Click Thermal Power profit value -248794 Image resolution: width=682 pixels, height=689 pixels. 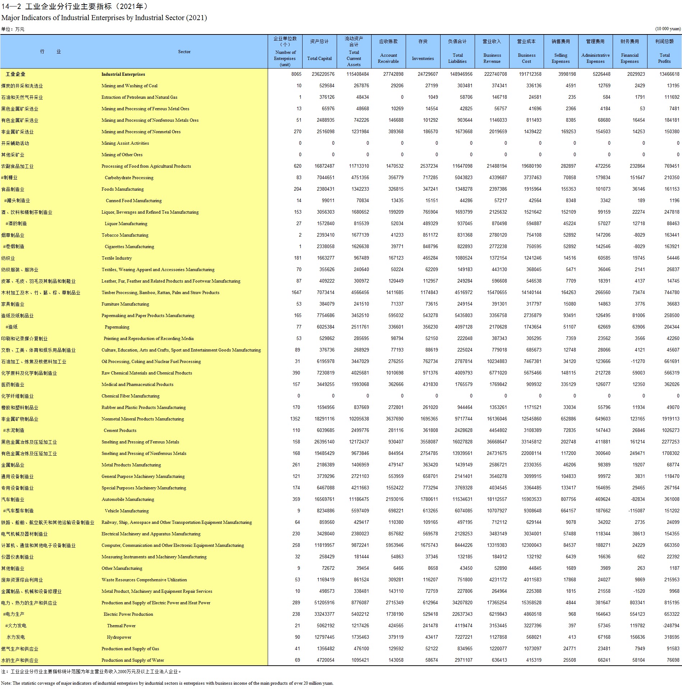tap(671, 626)
